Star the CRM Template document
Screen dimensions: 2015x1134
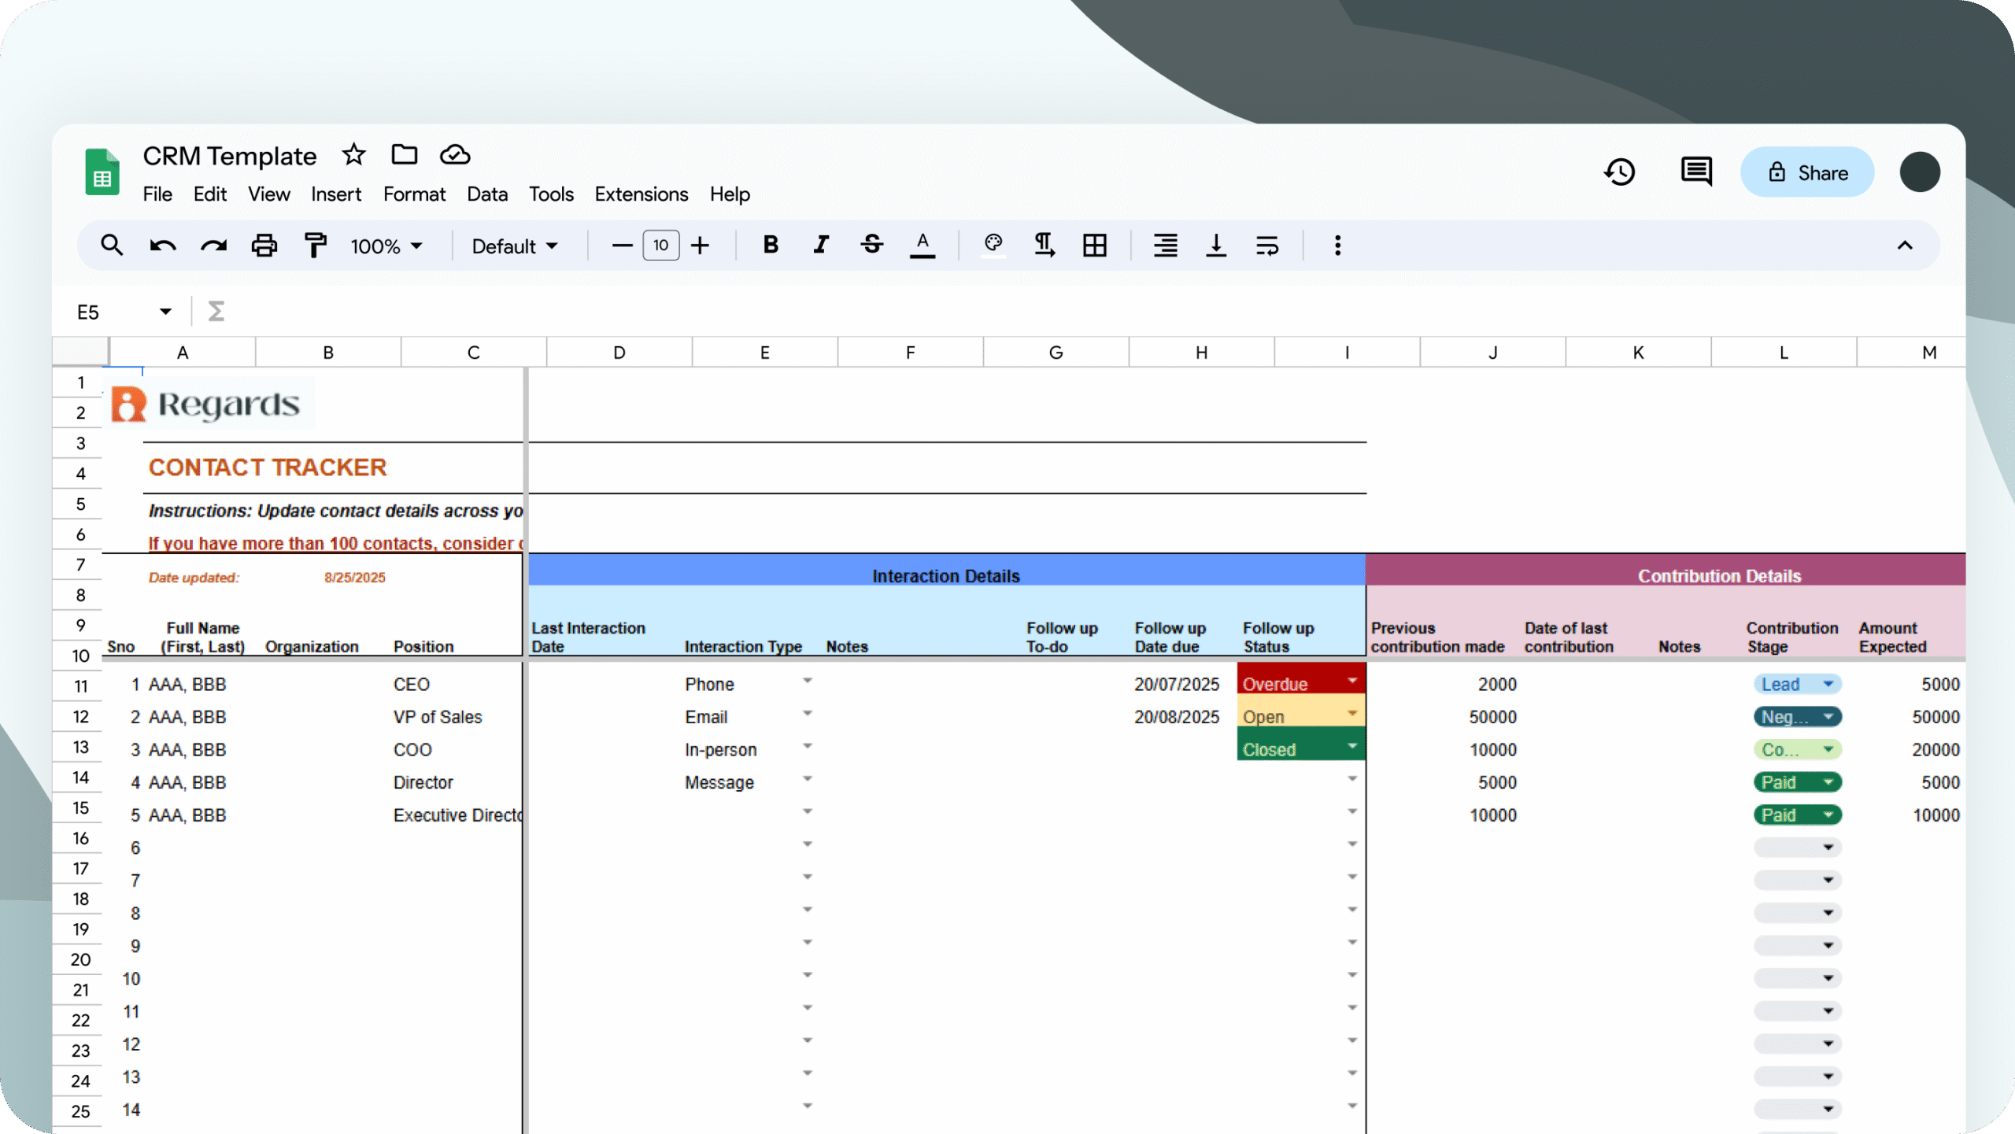click(353, 155)
